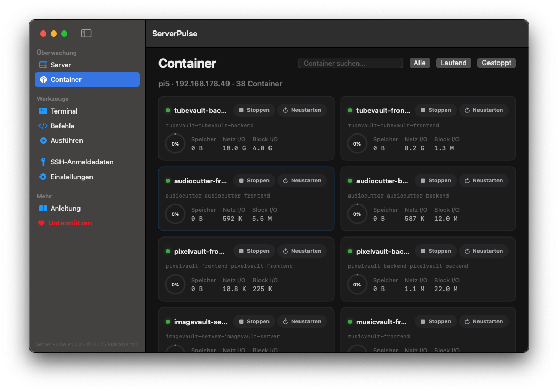Click the pixelvault-frontend green status dot
The width and height of the screenshot is (558, 391).
[168, 251]
